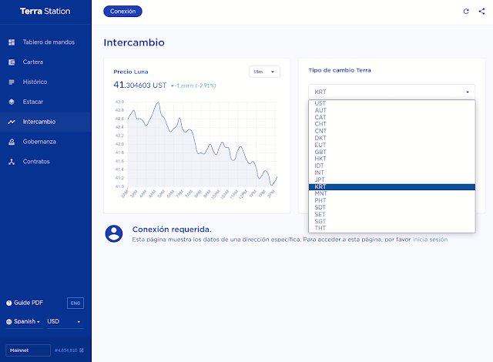493x362 pixels.
Task: Open the USD currency selector
Action: (65, 322)
